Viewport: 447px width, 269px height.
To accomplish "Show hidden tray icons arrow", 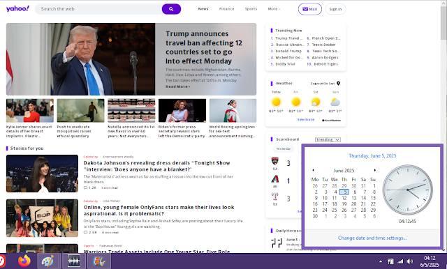I will click(x=380, y=261).
